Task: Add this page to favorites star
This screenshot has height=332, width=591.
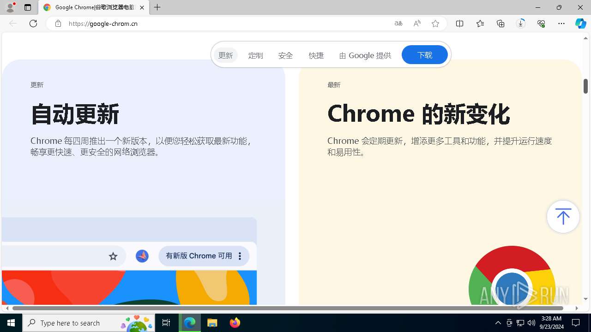Action: (x=435, y=24)
